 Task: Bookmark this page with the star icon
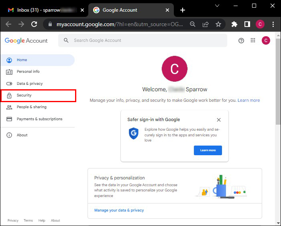pos(218,24)
